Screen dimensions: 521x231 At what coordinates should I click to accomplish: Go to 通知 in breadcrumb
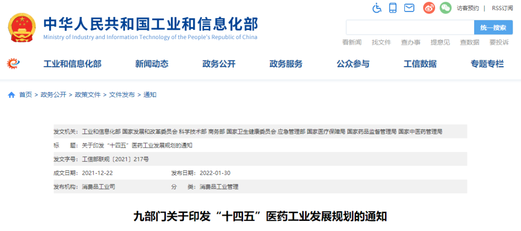(x=150, y=95)
